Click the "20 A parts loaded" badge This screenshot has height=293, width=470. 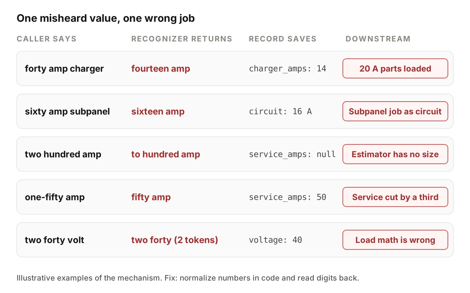tap(395, 68)
